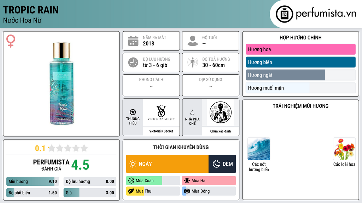Click the Trải nghiệm mùi hương heading
Image resolution: width=362 pixels, height=203 pixels.
click(300, 106)
